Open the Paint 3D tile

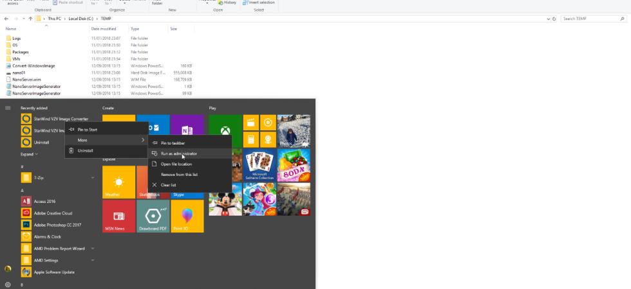point(187,216)
